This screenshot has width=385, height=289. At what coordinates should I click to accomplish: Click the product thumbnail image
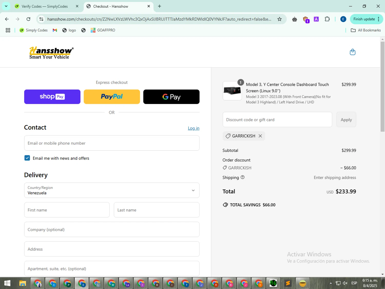232,91
